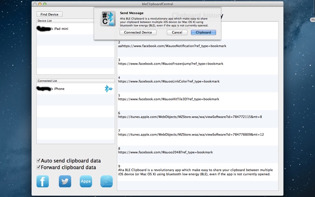Click the bleClipboardCentral title bar
This screenshot has height=197, width=315.
(x=157, y=4)
